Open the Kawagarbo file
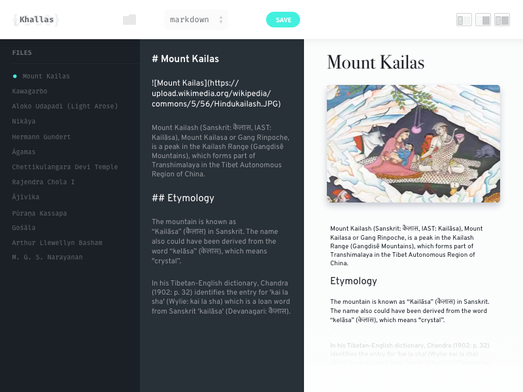523x392 pixels. point(29,91)
